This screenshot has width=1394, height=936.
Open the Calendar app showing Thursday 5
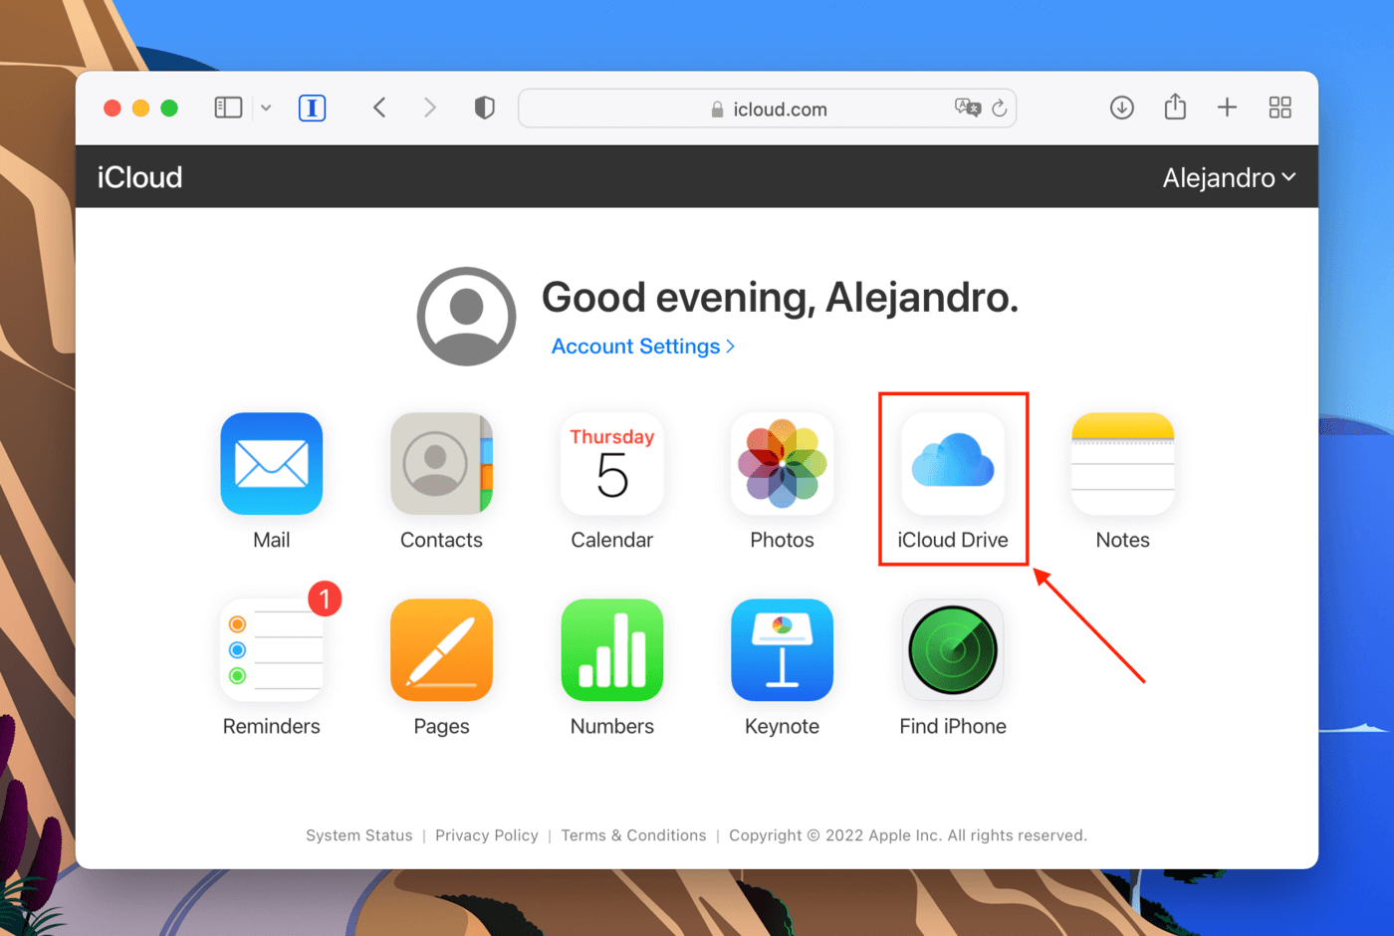[611, 464]
